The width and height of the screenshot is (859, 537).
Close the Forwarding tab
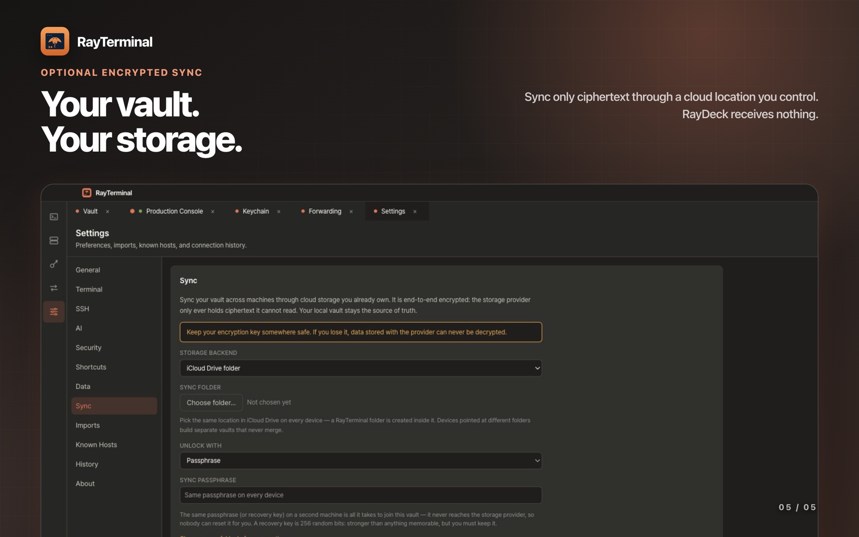coord(351,212)
